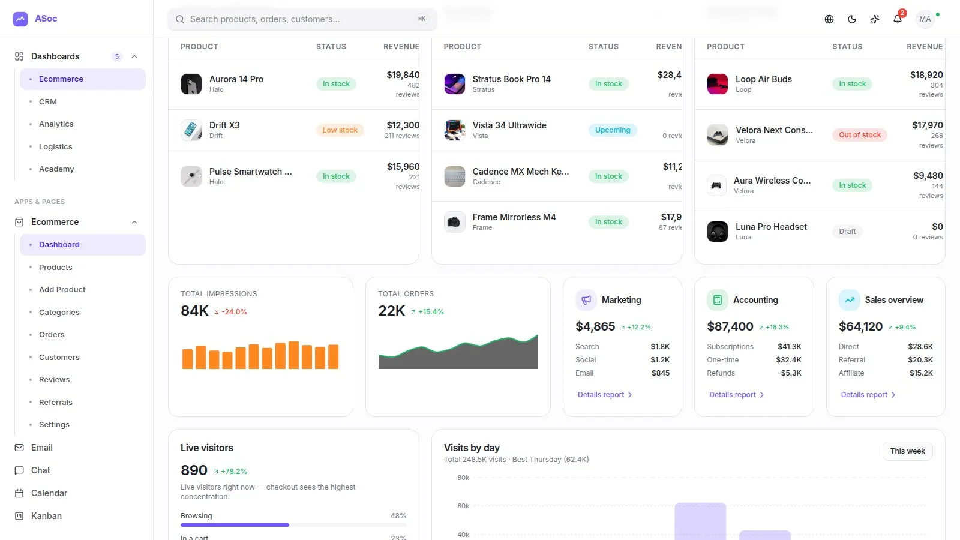This screenshot has width=960, height=540.
Task: Click the Total Orders area chart
Action: 458,352
